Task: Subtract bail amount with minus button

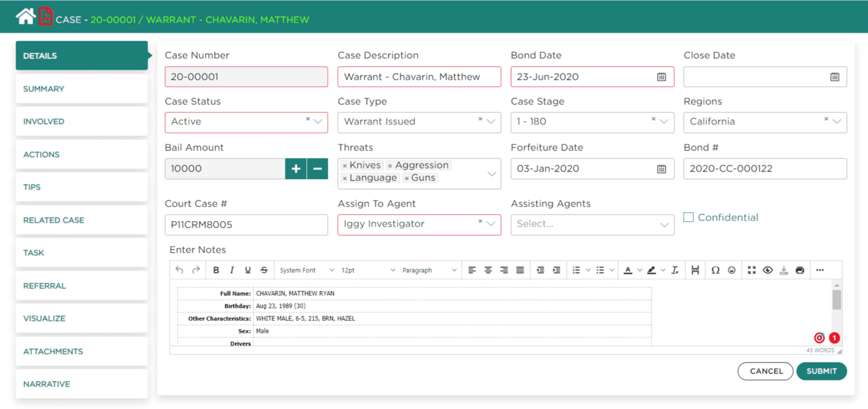Action: (x=317, y=168)
